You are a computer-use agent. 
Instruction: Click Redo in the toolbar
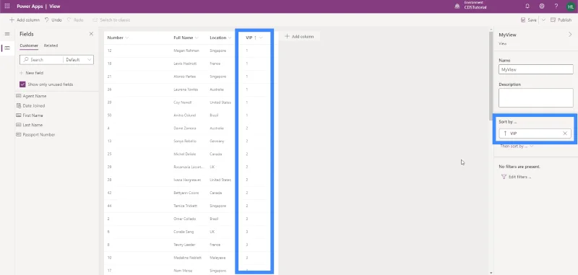(x=75, y=20)
